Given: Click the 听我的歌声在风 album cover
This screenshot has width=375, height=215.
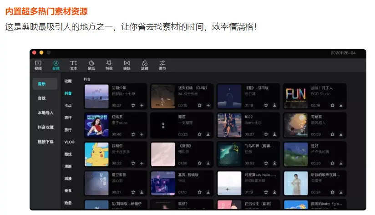Looking at the screenshot, I should pos(296,184).
